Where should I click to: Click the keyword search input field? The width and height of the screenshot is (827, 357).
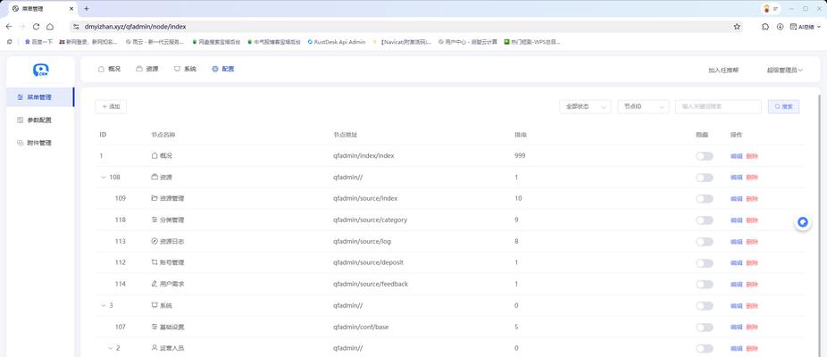click(718, 106)
